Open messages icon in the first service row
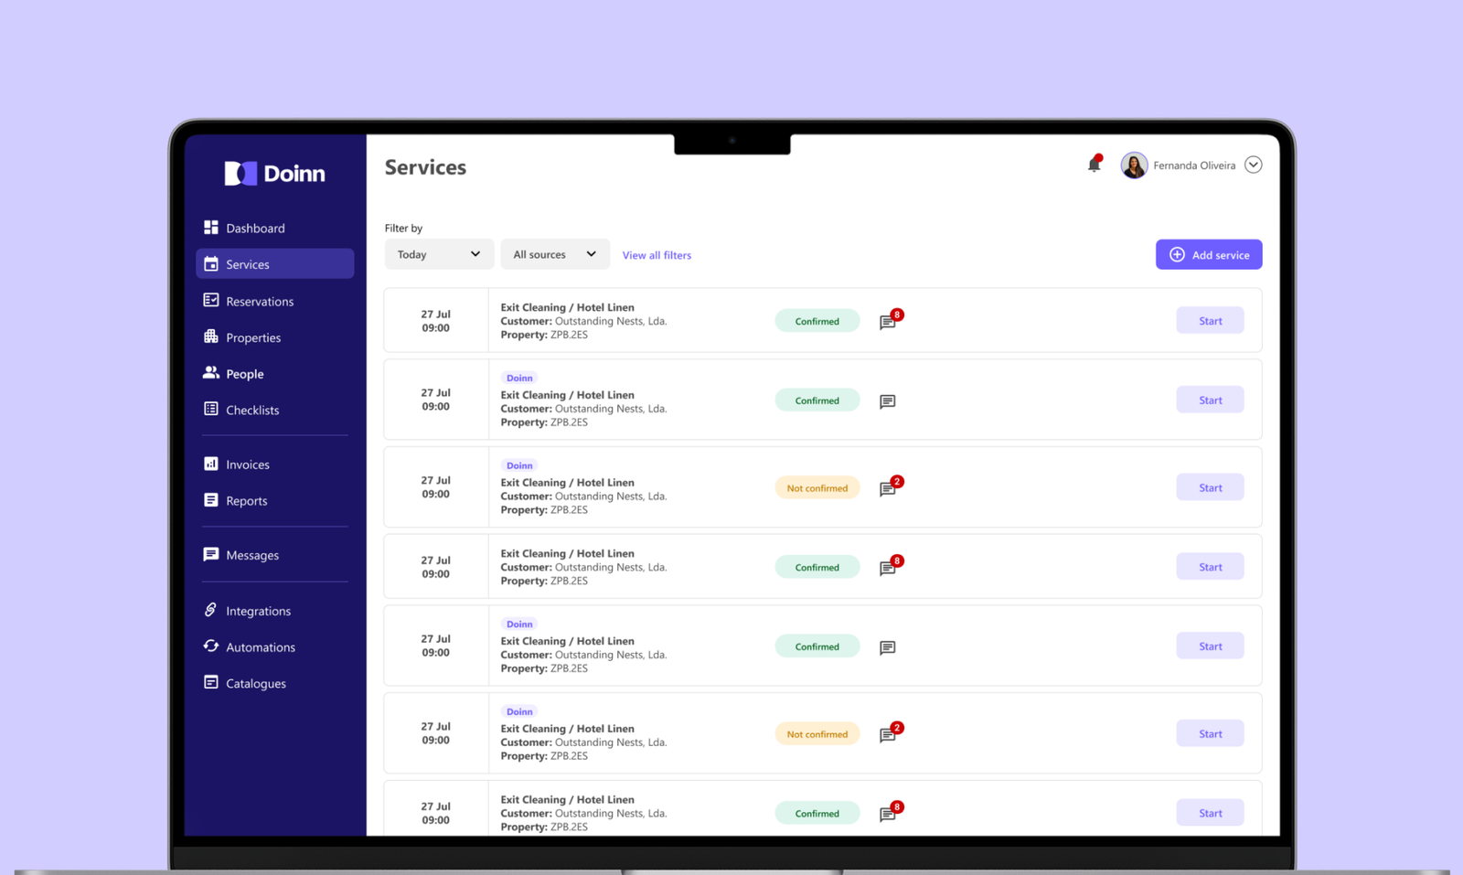1463x875 pixels. coord(888,322)
